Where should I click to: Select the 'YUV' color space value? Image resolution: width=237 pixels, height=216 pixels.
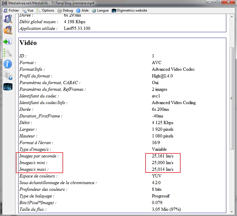pos(157,176)
